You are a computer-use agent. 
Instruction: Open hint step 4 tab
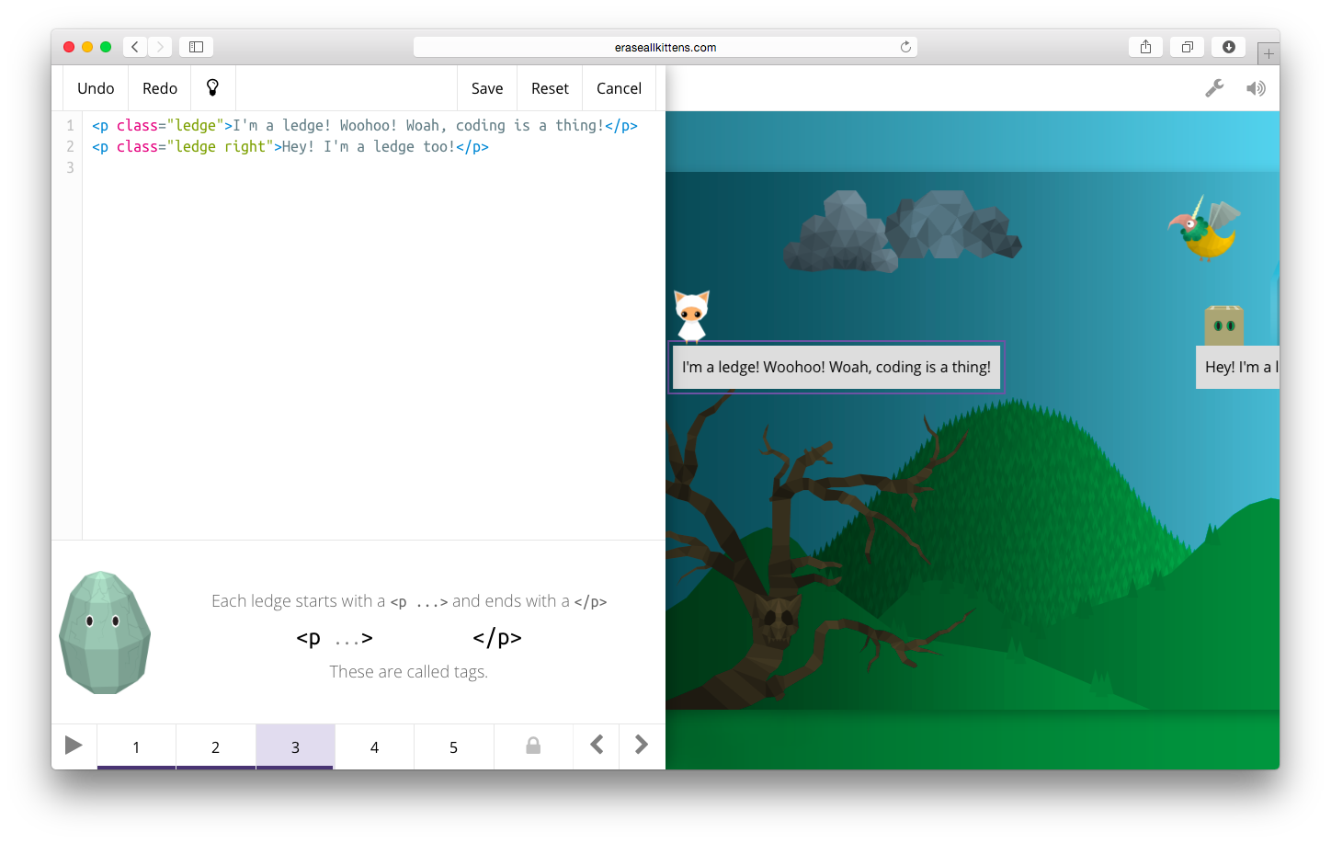pos(374,746)
